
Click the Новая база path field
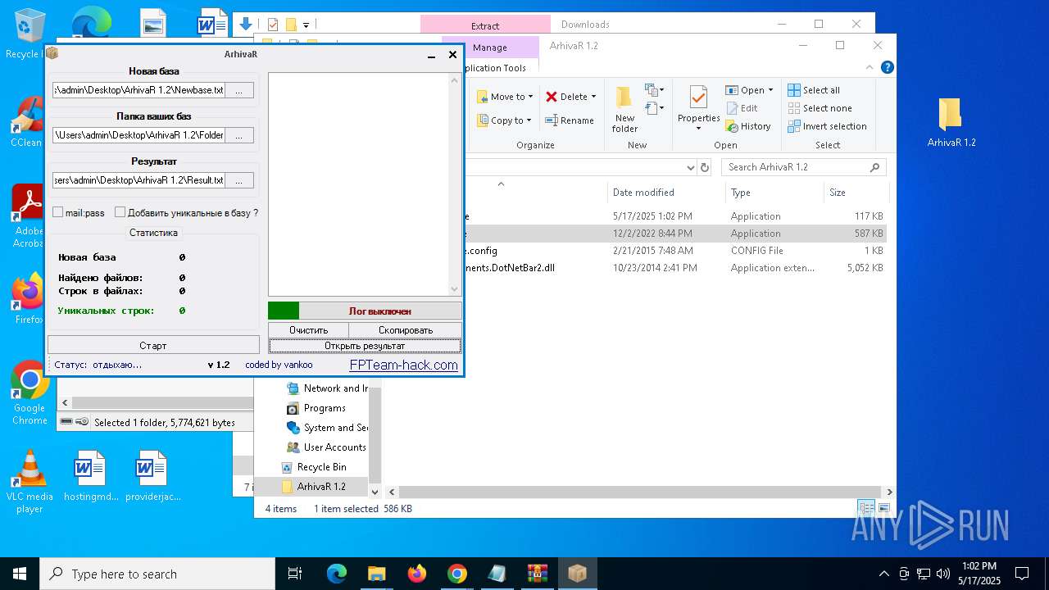[x=139, y=90]
